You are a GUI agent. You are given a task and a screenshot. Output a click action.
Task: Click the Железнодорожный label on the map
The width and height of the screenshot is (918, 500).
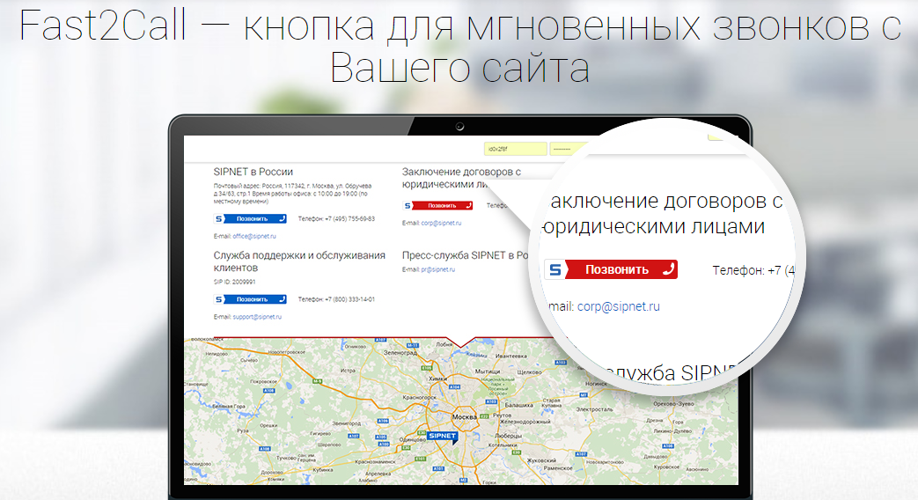tap(525, 421)
